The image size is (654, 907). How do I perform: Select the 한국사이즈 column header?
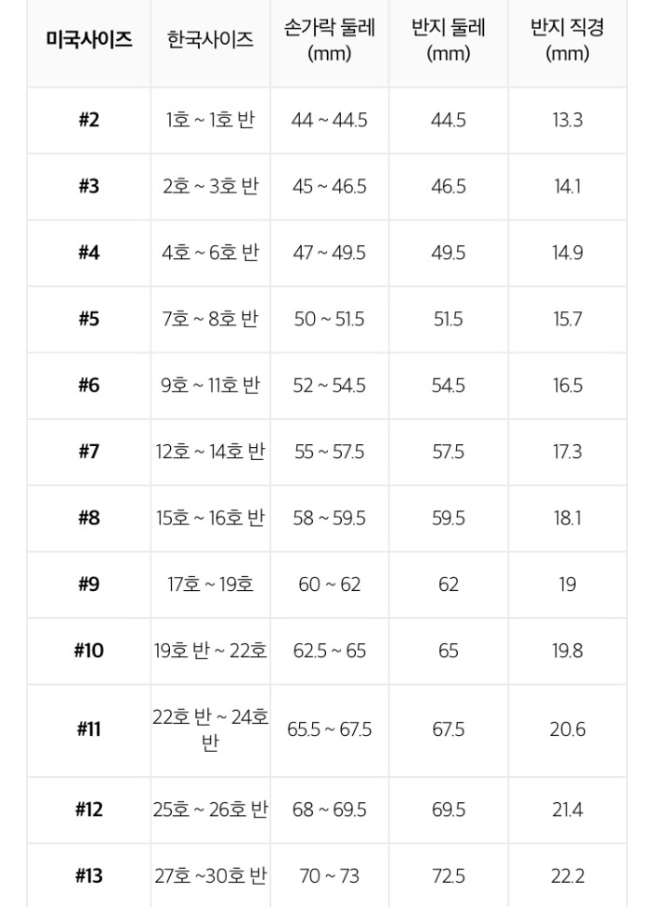(x=210, y=40)
